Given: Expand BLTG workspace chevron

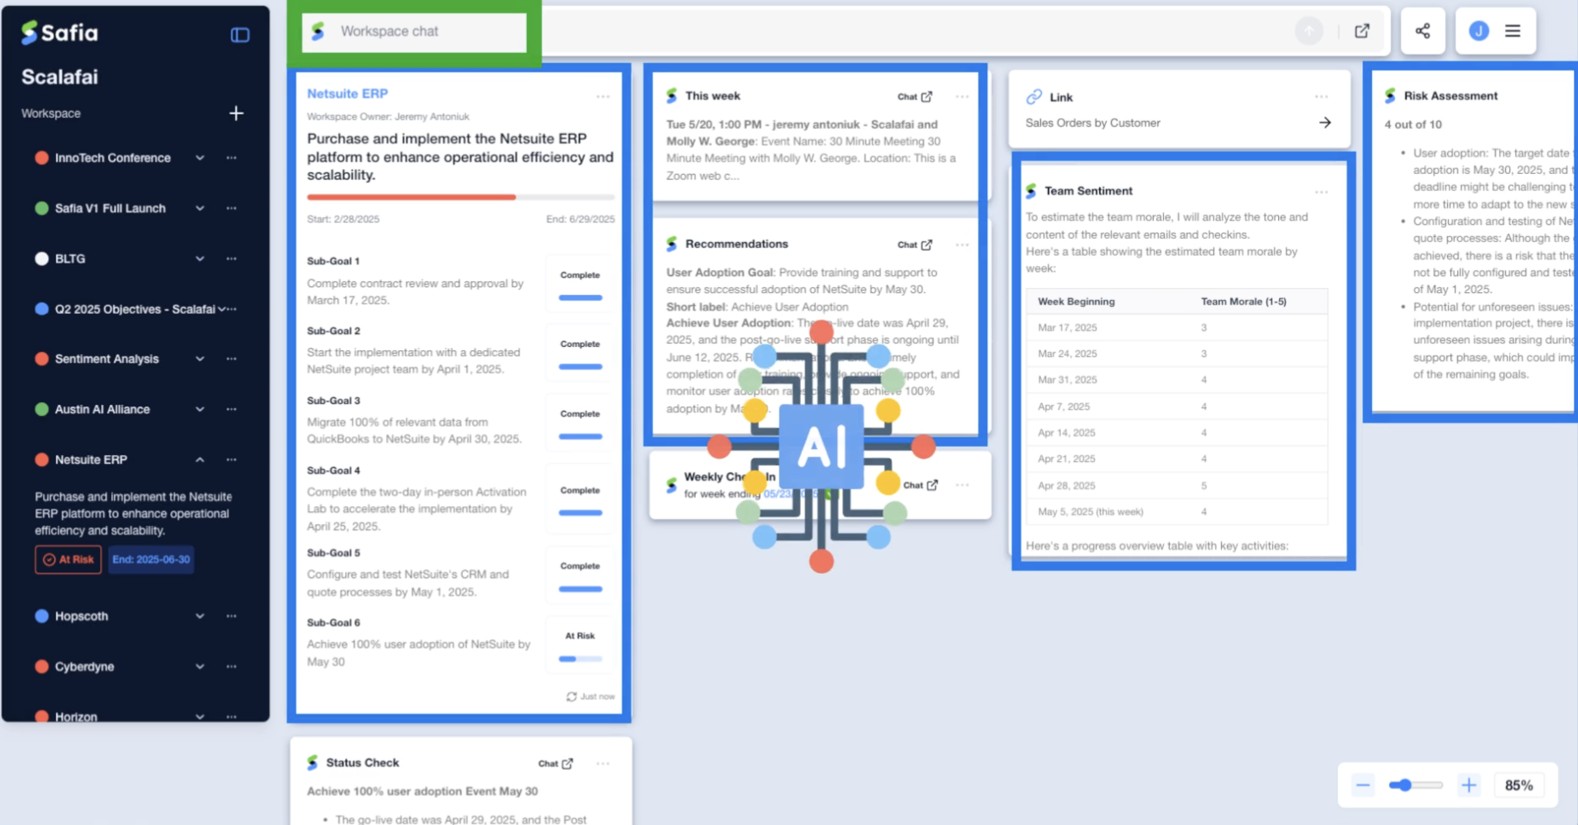Looking at the screenshot, I should click(x=200, y=258).
